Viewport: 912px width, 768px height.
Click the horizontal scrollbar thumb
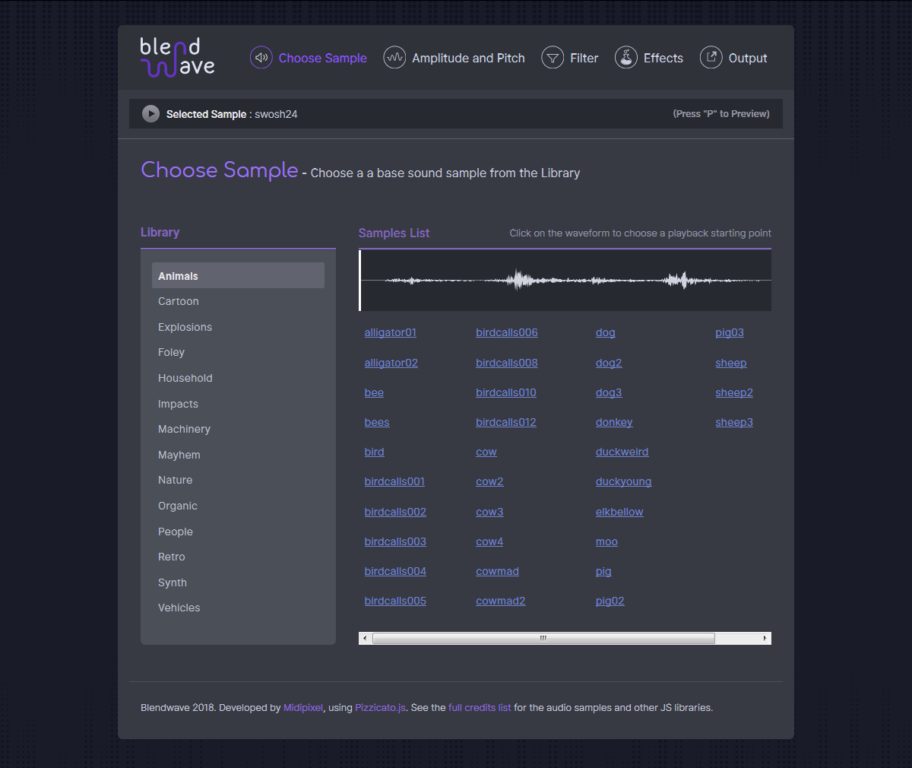coord(543,638)
